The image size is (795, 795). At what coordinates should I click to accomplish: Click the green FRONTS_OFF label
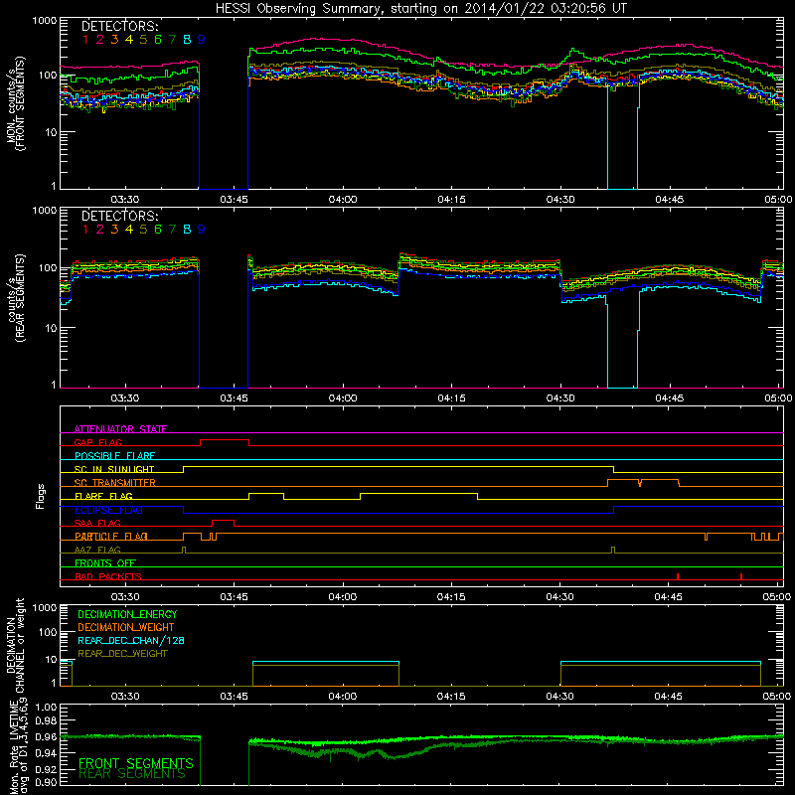105,563
